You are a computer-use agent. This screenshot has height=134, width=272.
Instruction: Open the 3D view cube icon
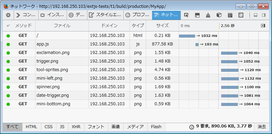tap(219, 15)
